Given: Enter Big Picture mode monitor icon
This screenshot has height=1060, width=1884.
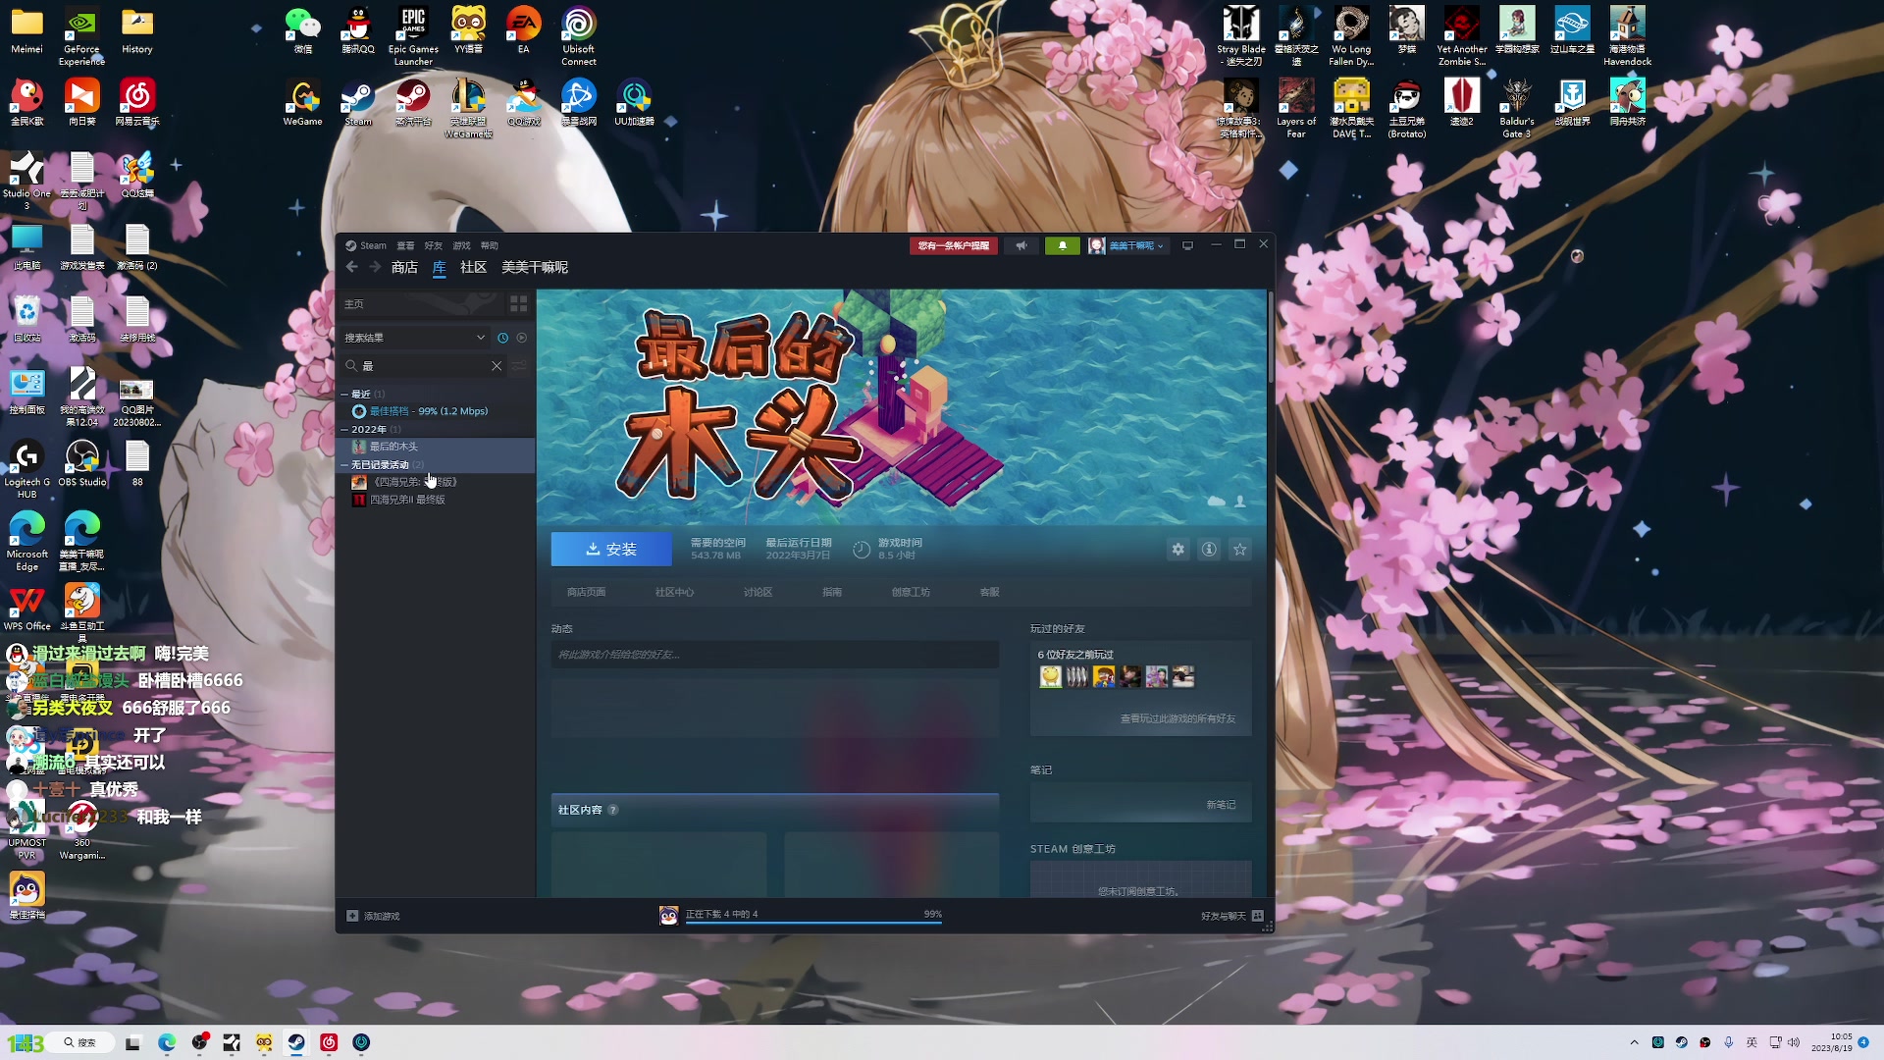Looking at the screenshot, I should [x=1187, y=245].
